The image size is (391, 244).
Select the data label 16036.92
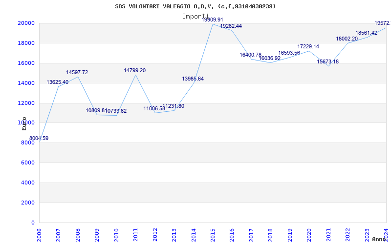270,58
